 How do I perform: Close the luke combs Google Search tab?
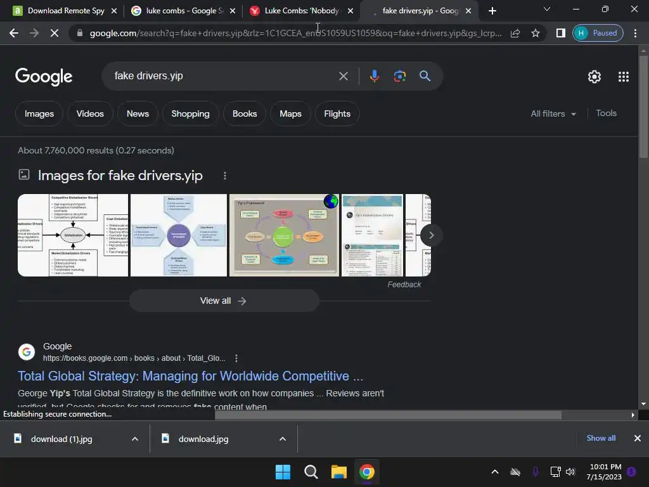pos(233,11)
